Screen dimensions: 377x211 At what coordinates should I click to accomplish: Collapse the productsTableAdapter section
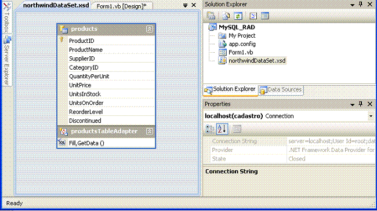[x=149, y=132]
